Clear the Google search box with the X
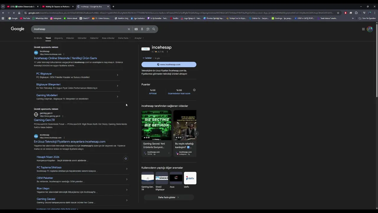 pos(129,29)
